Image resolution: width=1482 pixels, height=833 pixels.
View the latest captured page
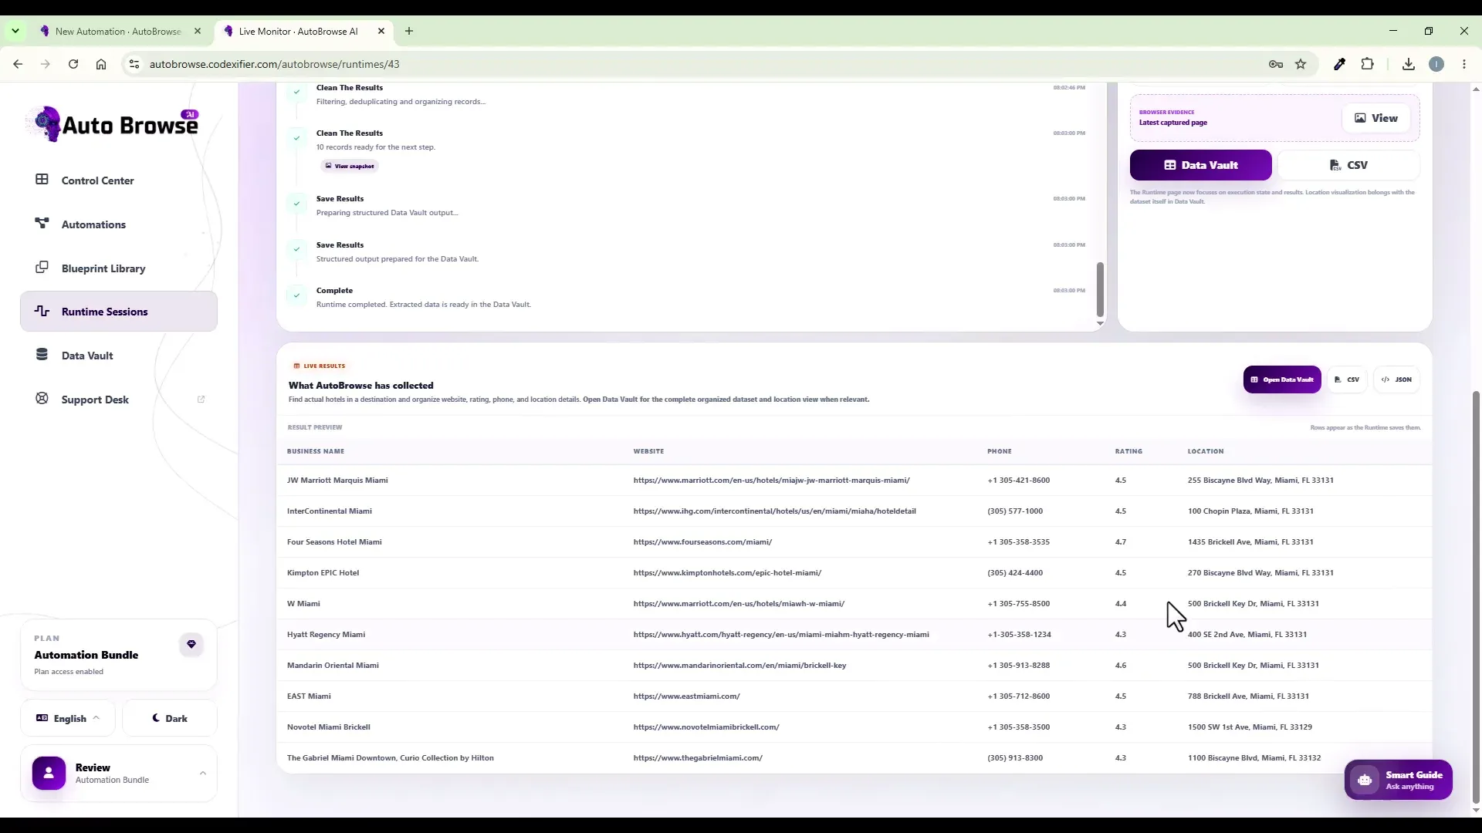coord(1376,118)
